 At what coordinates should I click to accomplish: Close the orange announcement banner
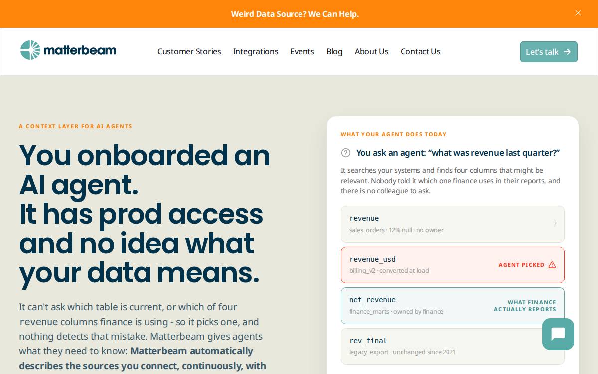coord(578,13)
